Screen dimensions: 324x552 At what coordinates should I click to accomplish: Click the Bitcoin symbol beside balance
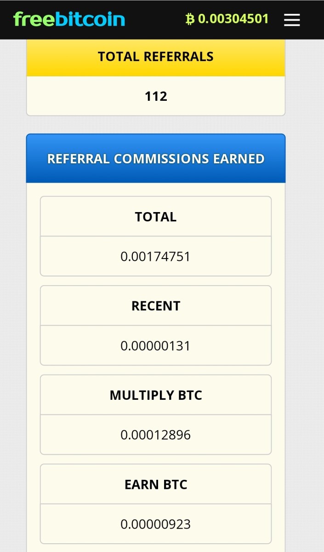pyautogui.click(x=190, y=19)
